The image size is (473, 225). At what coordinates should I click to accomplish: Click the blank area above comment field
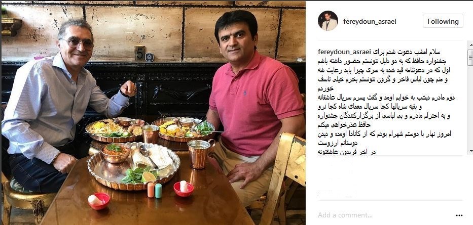coord(389,181)
